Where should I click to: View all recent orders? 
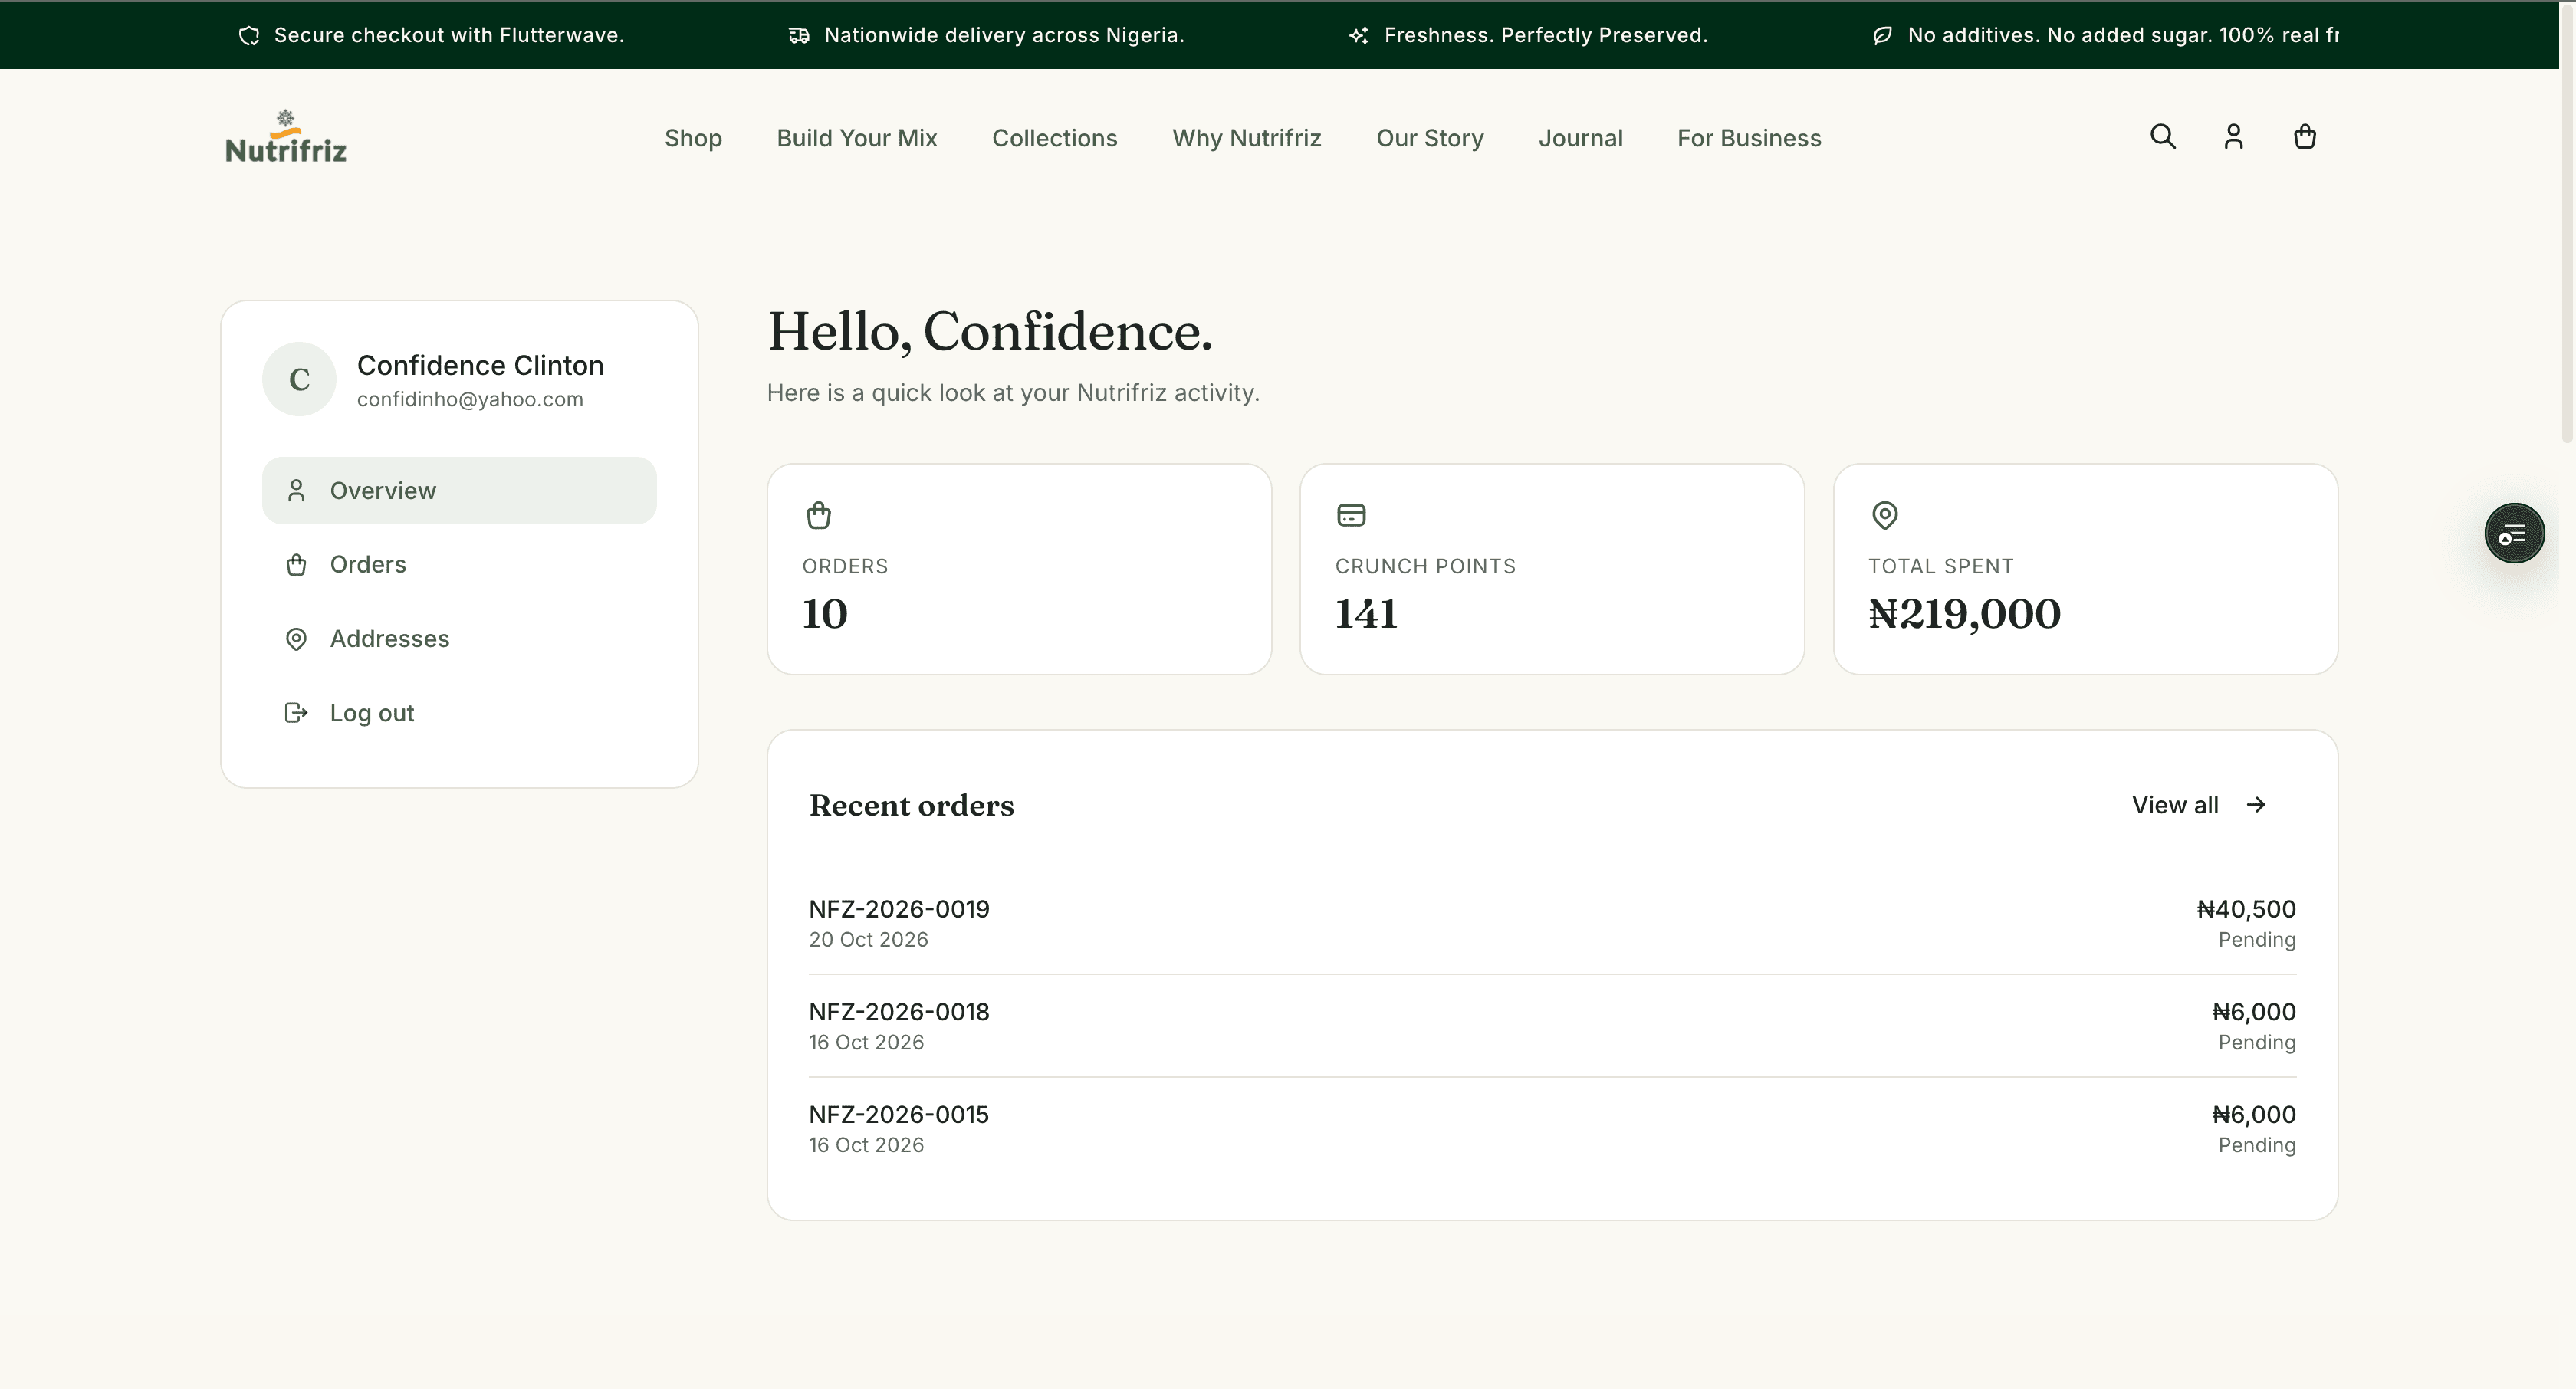pyautogui.click(x=2199, y=805)
